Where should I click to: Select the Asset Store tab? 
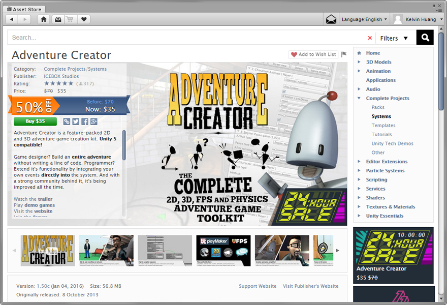(24, 9)
